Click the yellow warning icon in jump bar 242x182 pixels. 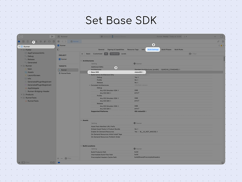(221, 45)
